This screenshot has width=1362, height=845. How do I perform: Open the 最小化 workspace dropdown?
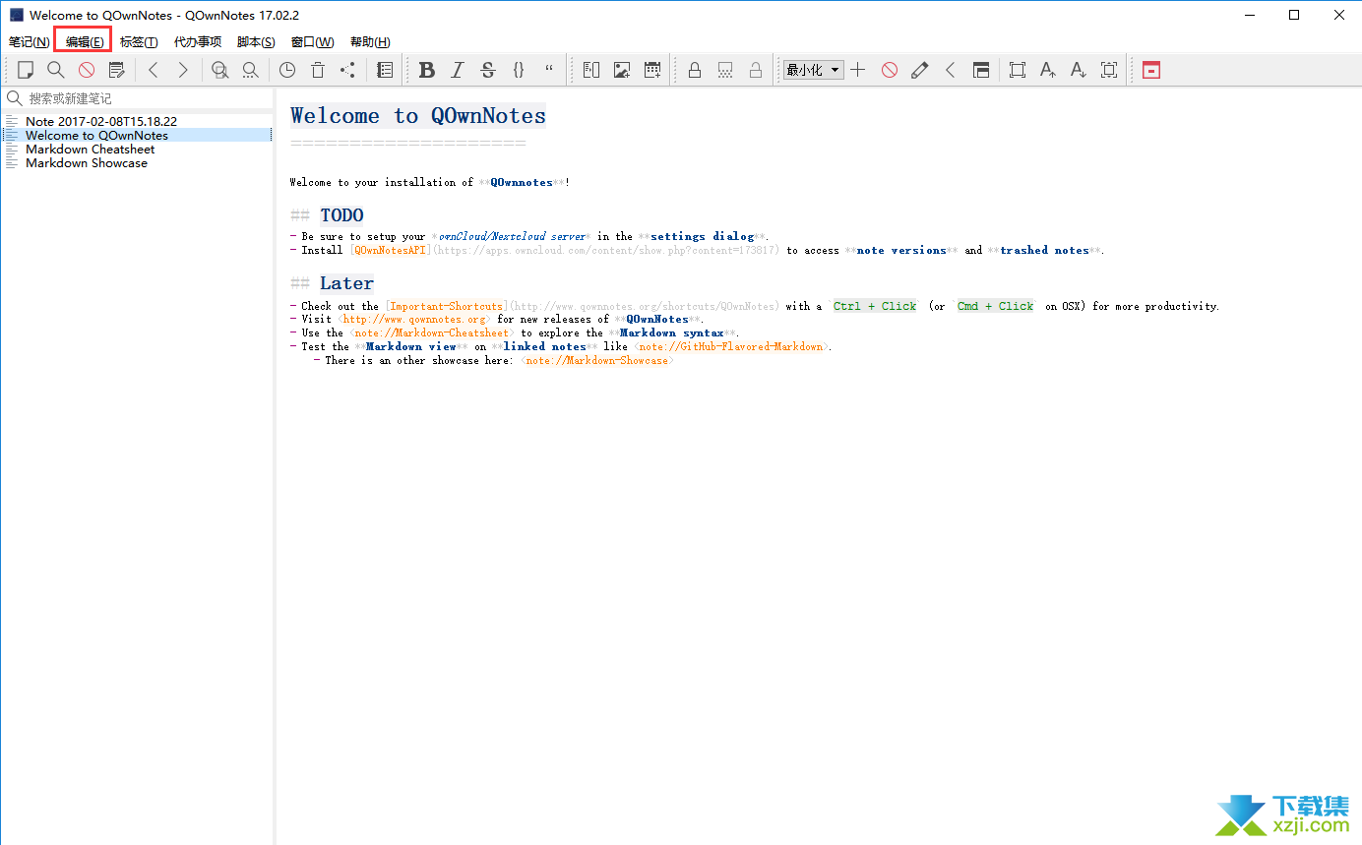pos(814,70)
